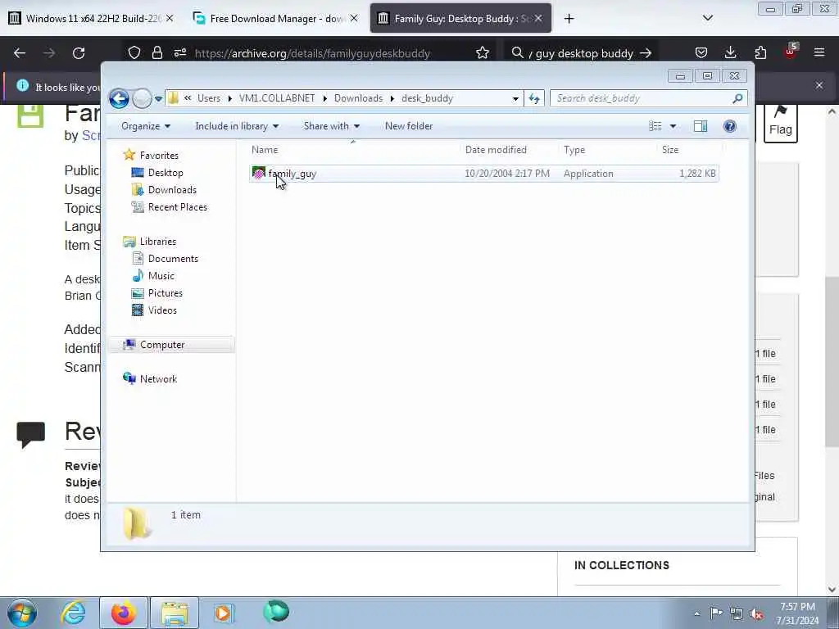
Task: Select Recent Places in navigation pane
Action: click(x=177, y=207)
